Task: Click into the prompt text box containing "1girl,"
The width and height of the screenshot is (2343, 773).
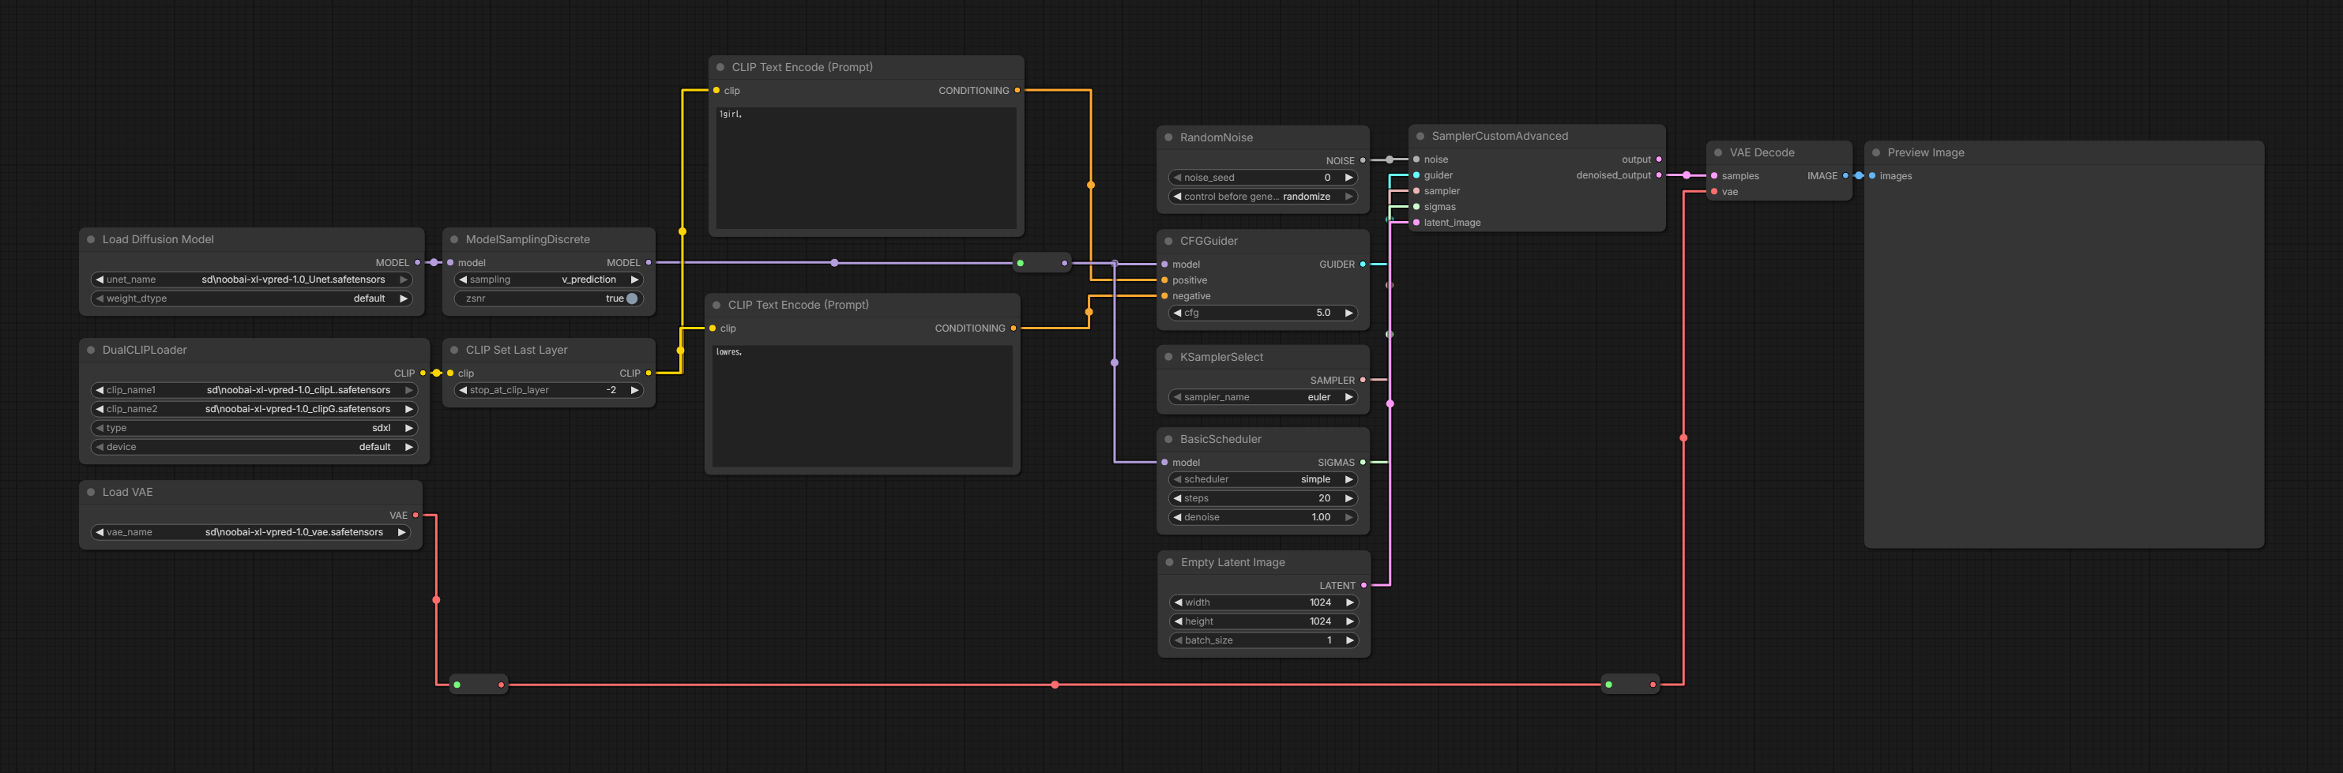Action: tap(865, 168)
